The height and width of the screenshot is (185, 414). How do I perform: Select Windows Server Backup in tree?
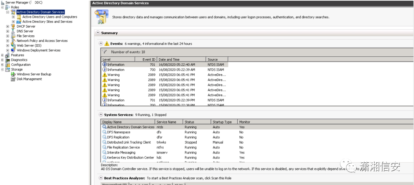tap(34, 74)
